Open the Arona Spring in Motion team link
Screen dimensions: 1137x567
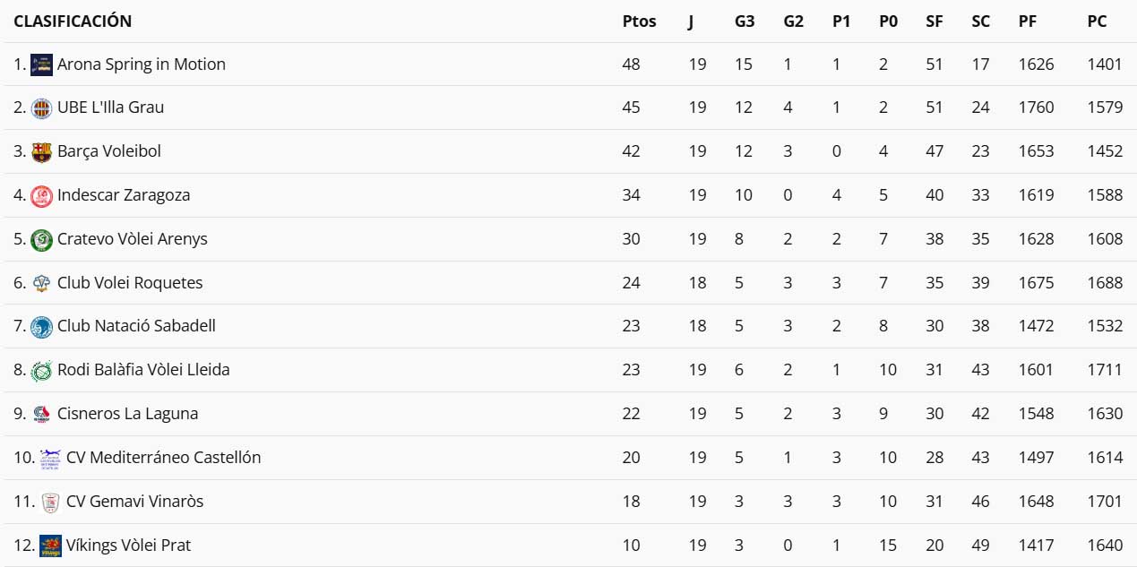141,64
